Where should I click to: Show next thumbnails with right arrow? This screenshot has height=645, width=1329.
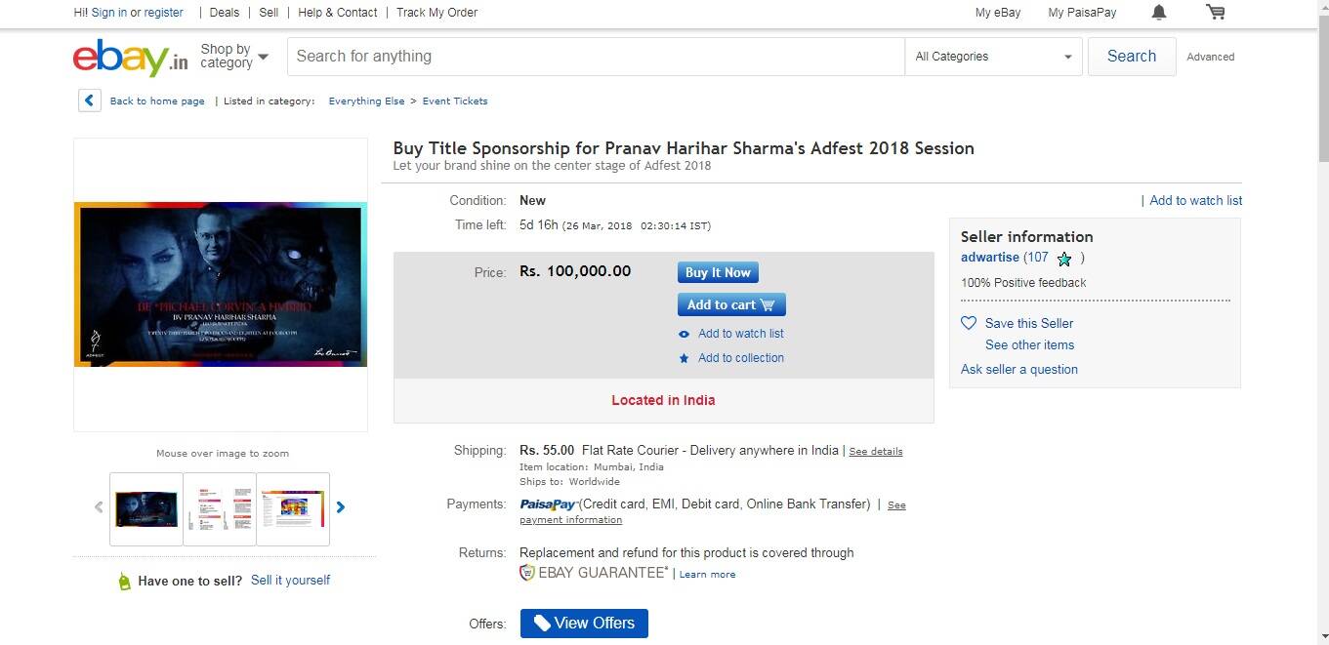coord(341,507)
